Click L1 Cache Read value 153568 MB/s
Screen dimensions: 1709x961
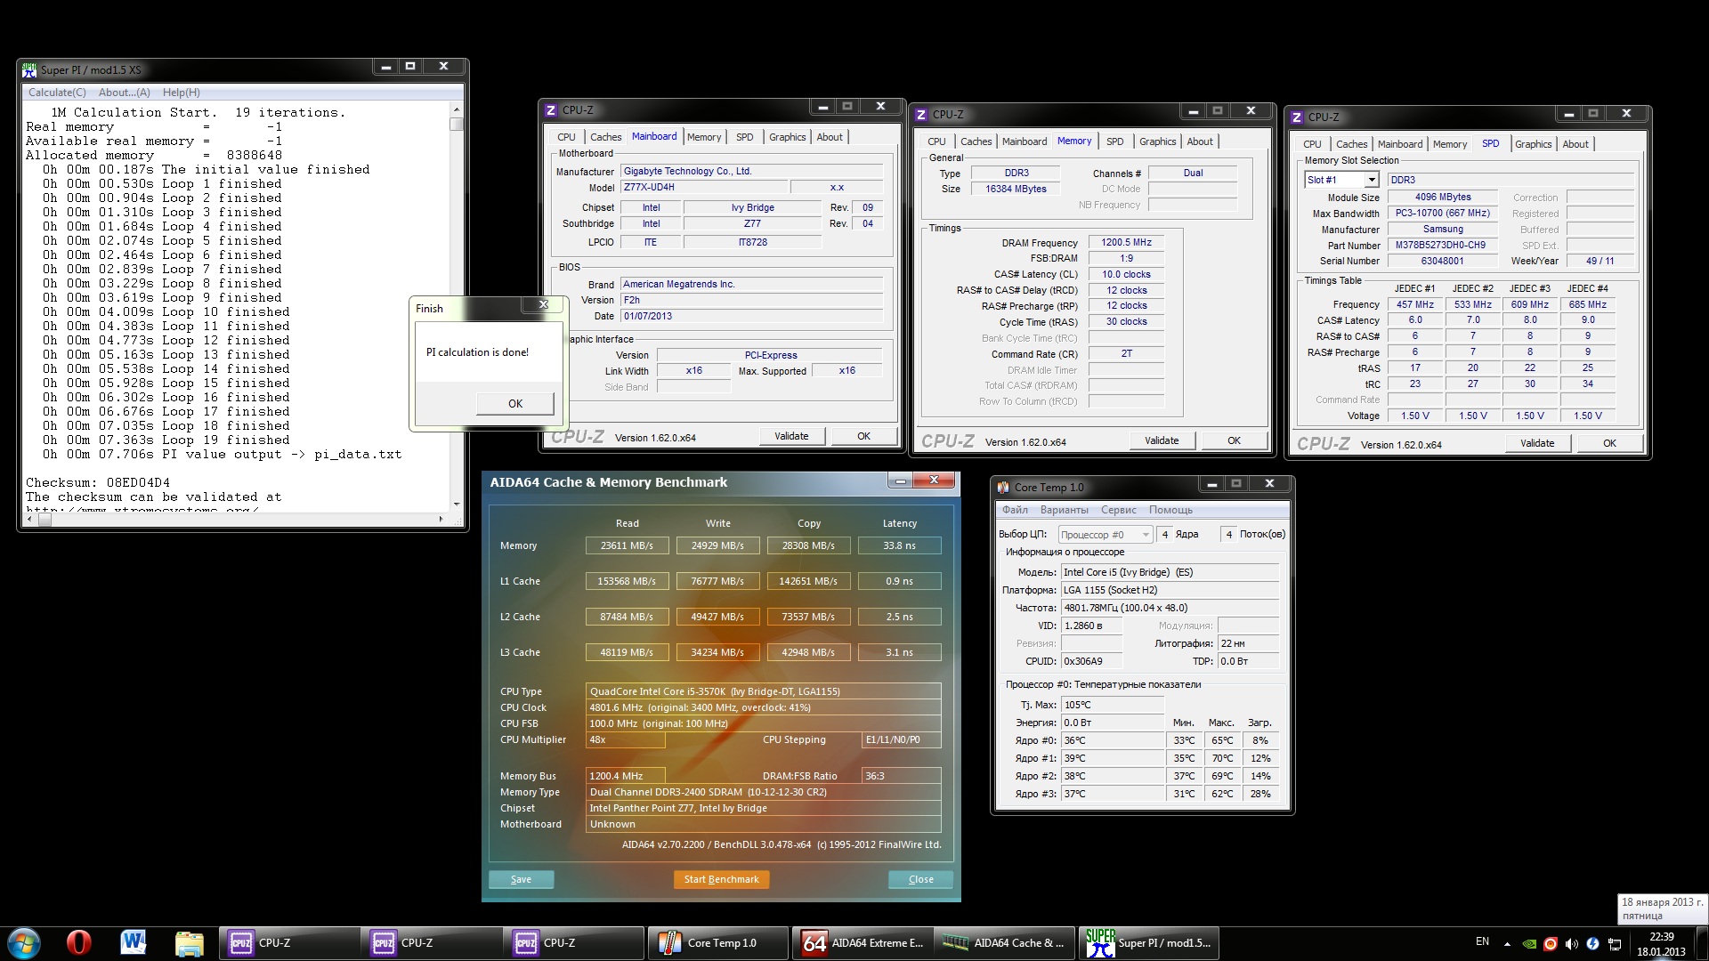click(x=627, y=581)
